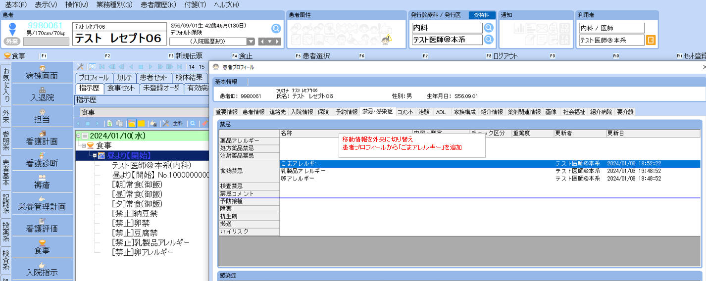The width and height of the screenshot is (706, 281).
Task: Click the 内科 department input field
Action: pyautogui.click(x=447, y=28)
